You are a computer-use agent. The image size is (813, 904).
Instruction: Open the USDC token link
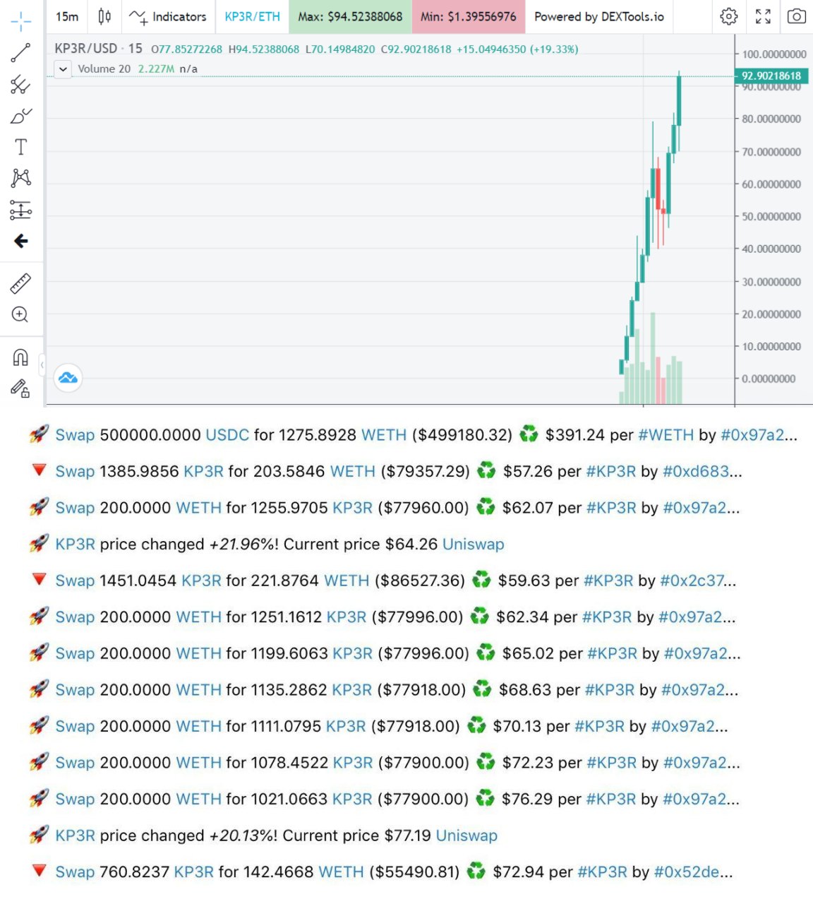[x=227, y=434]
